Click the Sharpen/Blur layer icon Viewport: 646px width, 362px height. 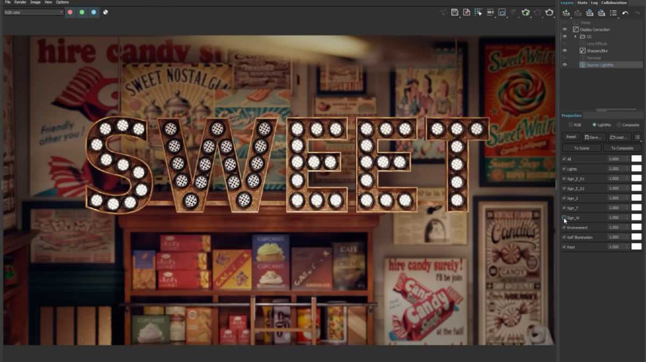tap(582, 51)
